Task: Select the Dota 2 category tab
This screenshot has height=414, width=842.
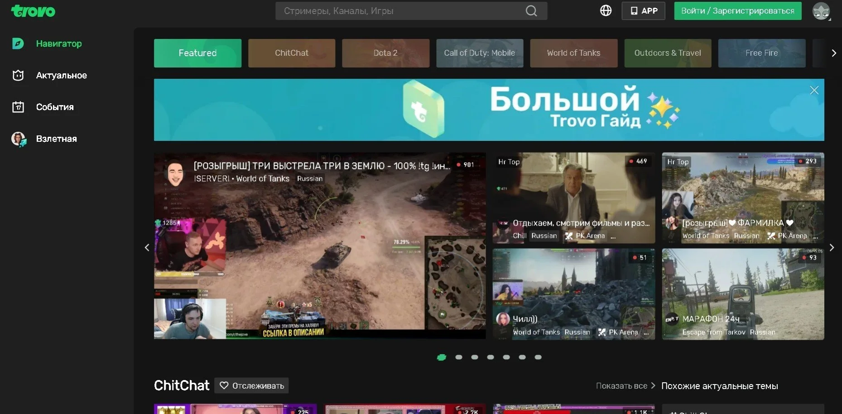Action: coord(385,53)
